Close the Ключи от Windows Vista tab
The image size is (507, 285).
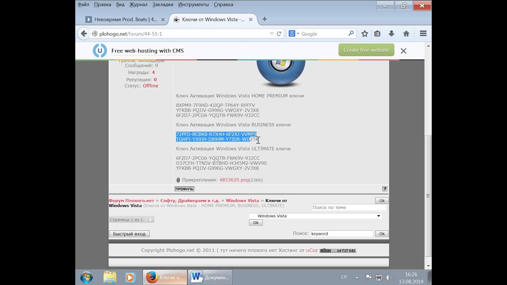[x=252, y=19]
